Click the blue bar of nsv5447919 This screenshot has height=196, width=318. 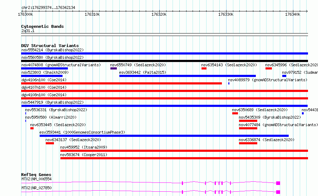pyautogui.click(x=164, y=106)
